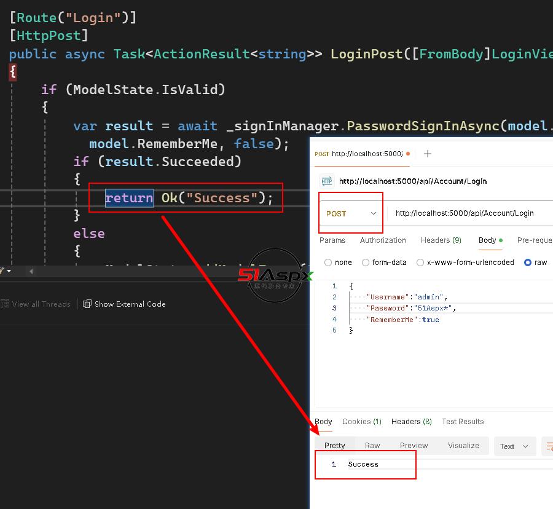Open the response Body tab
This screenshot has width=553, height=509.
[323, 422]
